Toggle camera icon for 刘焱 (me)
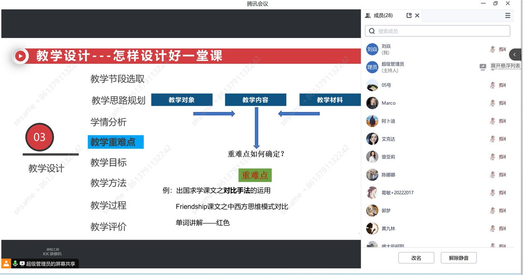The width and height of the screenshot is (523, 275). coord(502,49)
